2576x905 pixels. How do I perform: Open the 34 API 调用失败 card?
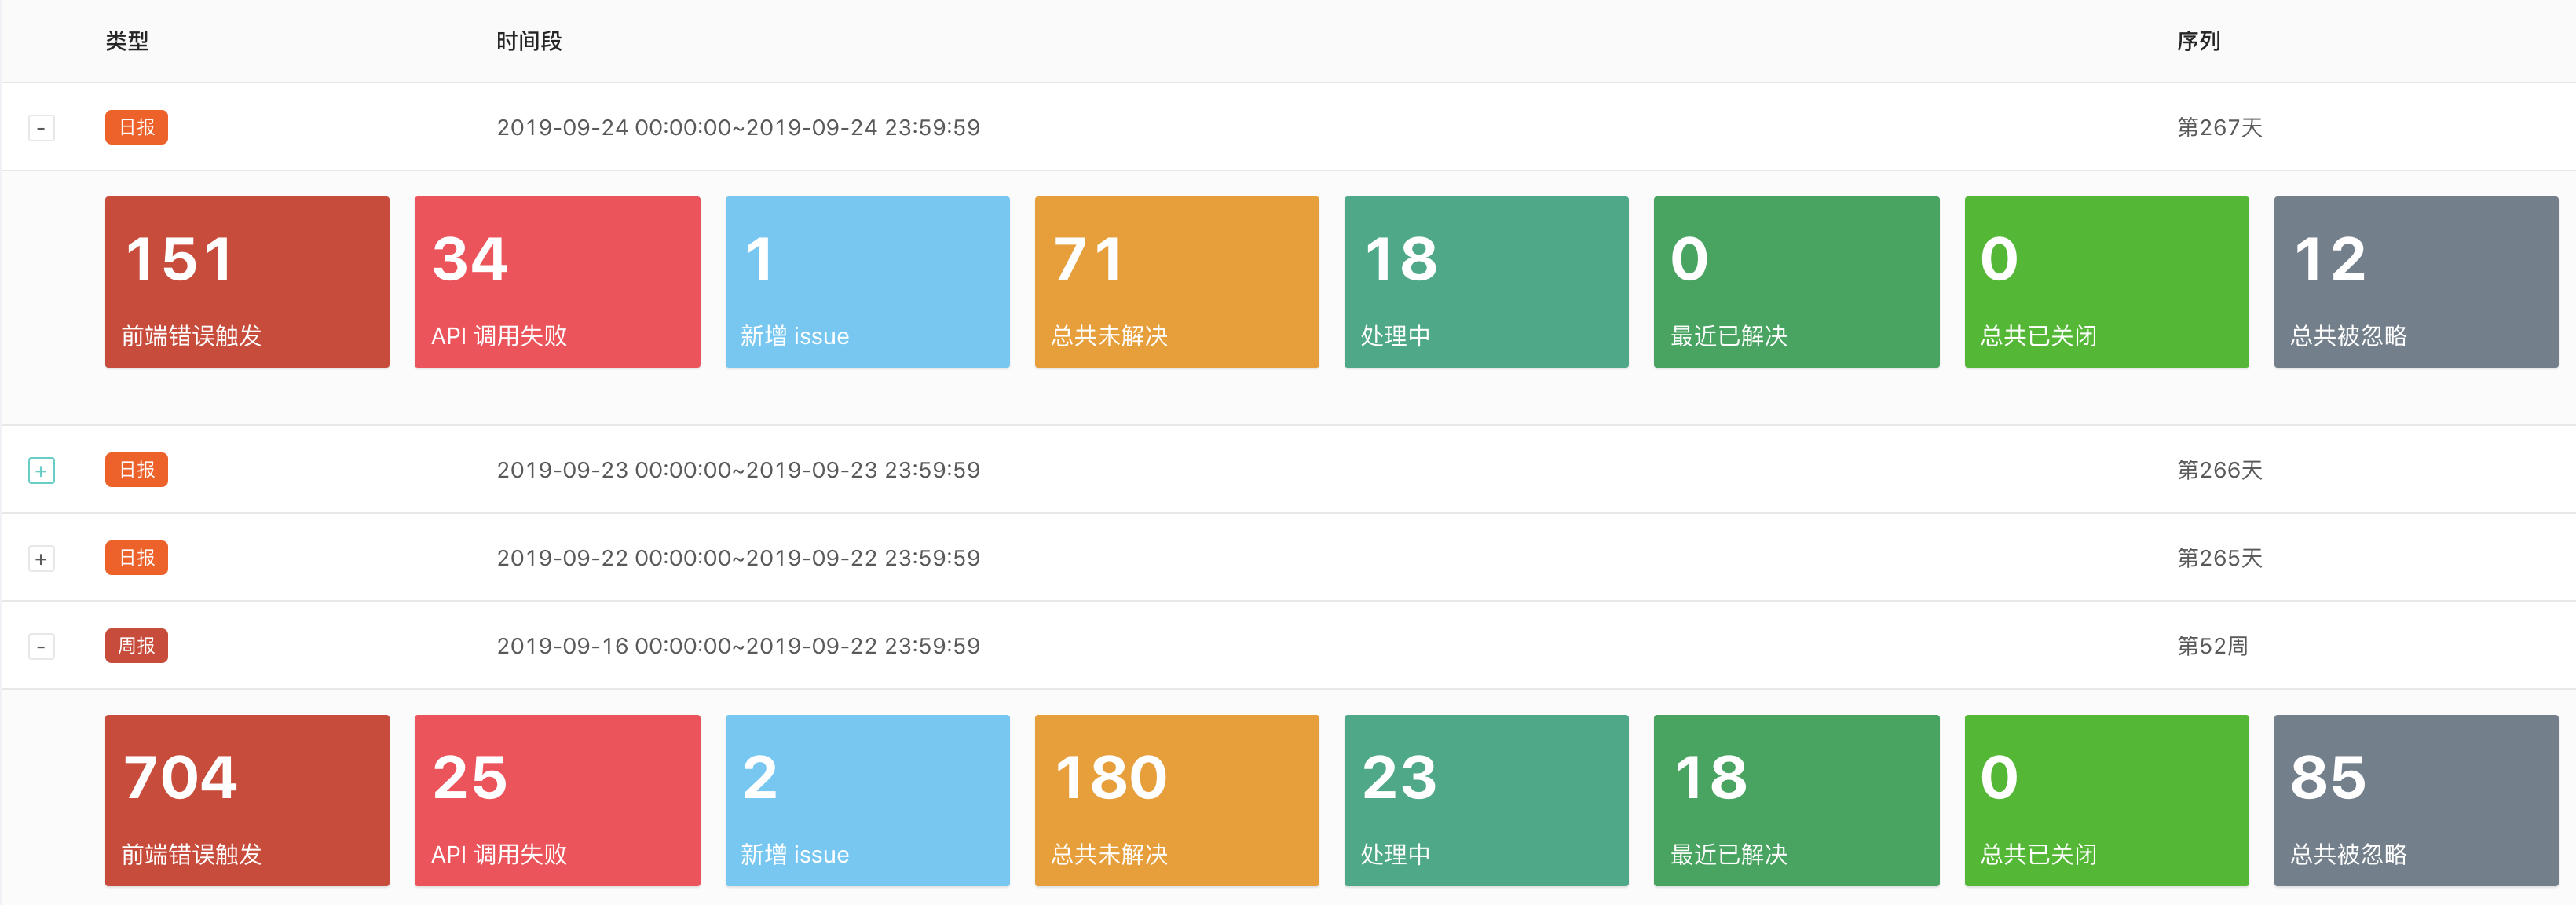click(x=557, y=282)
